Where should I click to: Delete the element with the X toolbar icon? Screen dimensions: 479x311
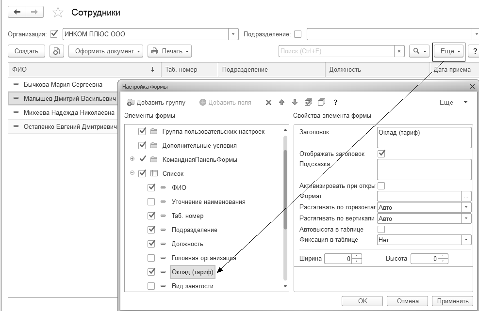(x=268, y=102)
